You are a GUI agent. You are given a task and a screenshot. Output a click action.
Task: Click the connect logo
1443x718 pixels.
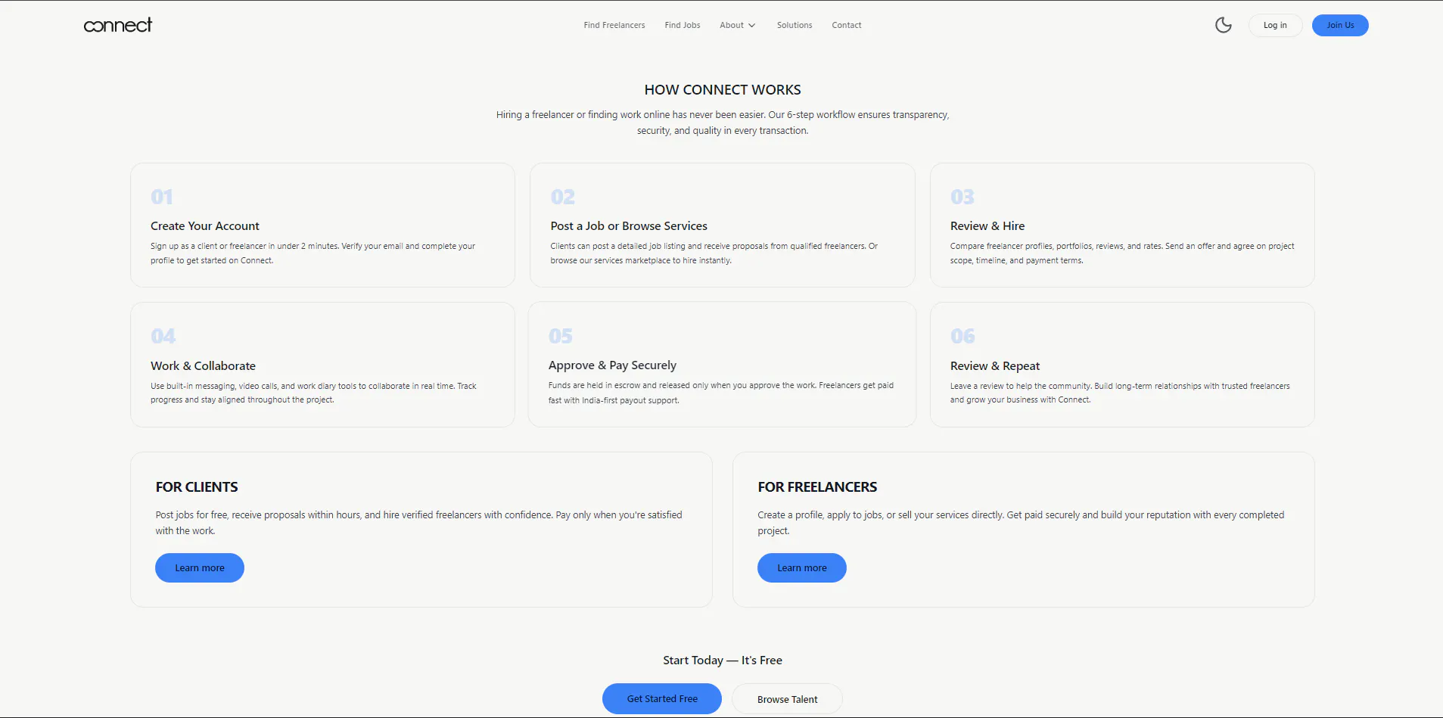(117, 25)
